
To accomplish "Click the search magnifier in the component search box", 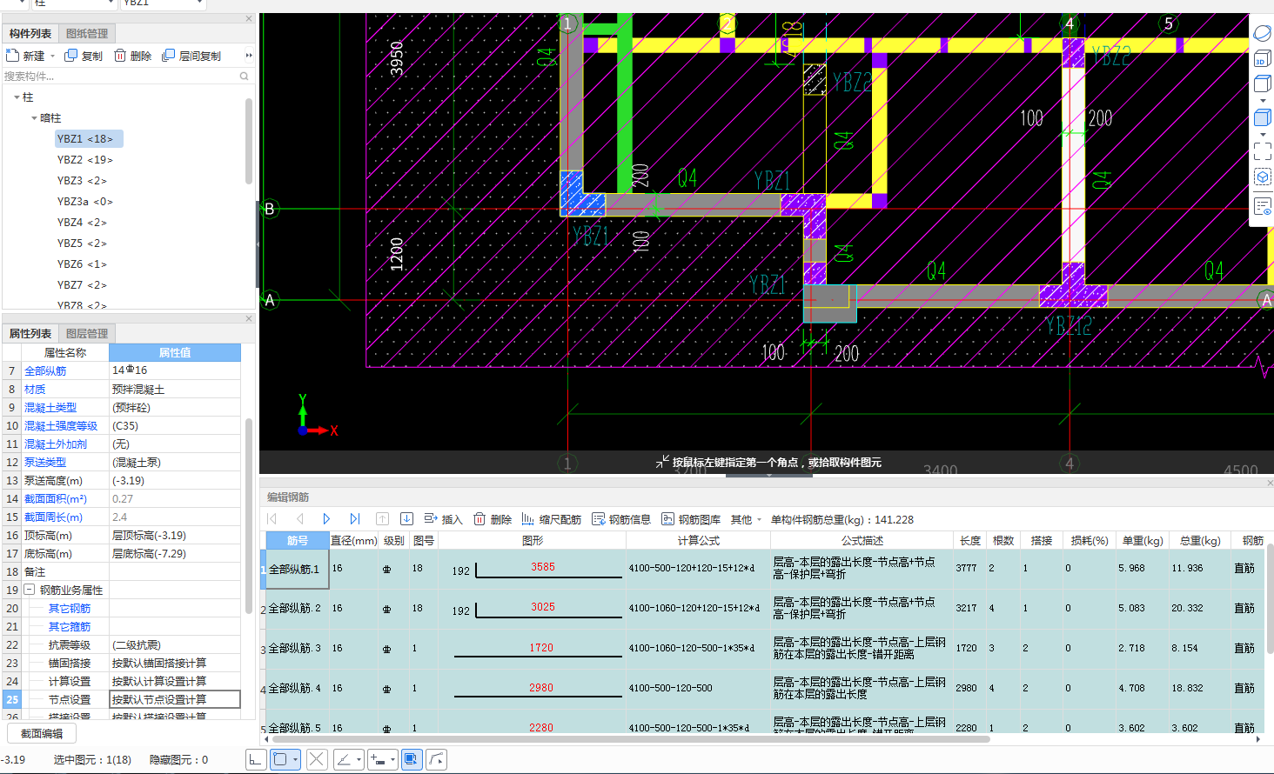I will click(x=244, y=77).
